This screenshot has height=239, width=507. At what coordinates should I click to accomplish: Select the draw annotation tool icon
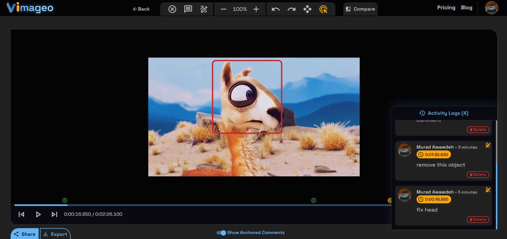(204, 9)
